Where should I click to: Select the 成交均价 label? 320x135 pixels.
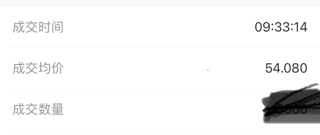coord(38,68)
